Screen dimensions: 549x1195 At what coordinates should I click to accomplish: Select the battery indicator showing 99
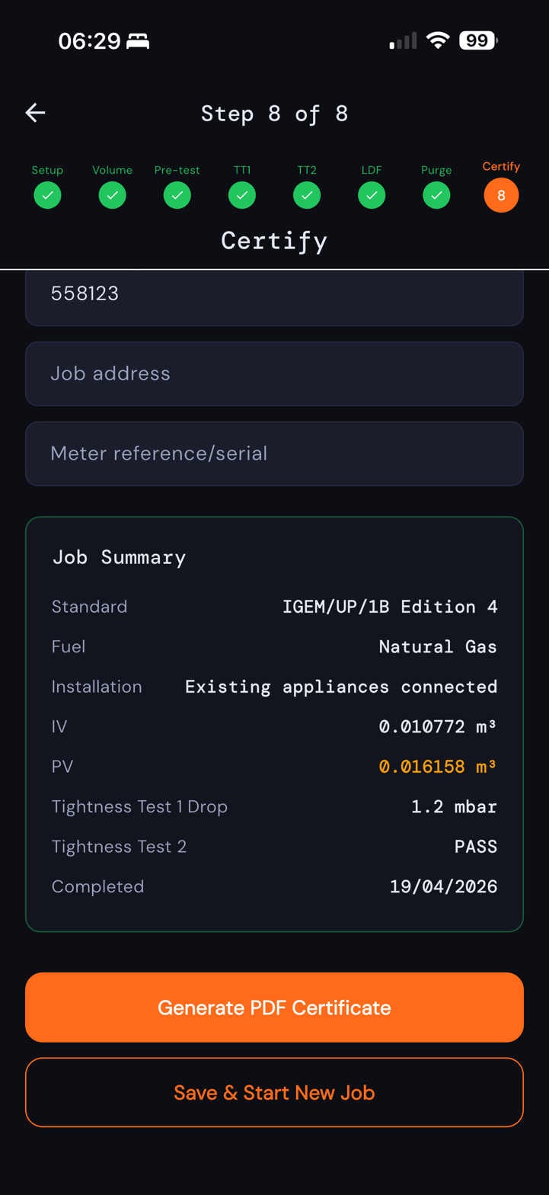pos(477,40)
